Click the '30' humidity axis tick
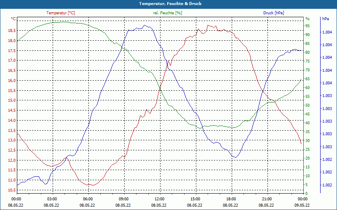 (x=308, y=141)
